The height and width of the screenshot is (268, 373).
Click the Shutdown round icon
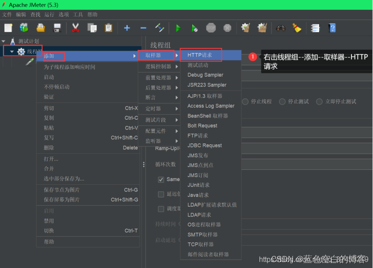(x=227, y=28)
